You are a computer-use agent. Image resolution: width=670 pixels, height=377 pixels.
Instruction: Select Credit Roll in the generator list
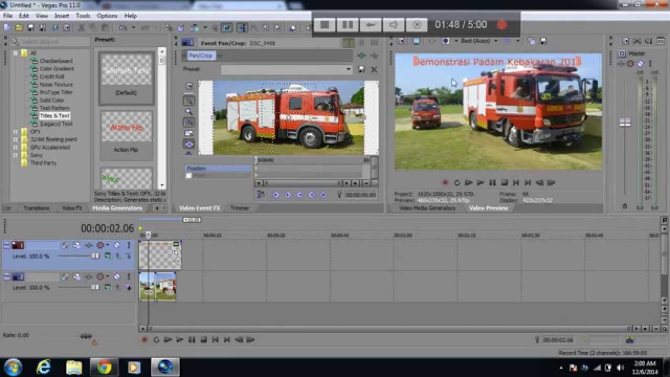coord(52,76)
